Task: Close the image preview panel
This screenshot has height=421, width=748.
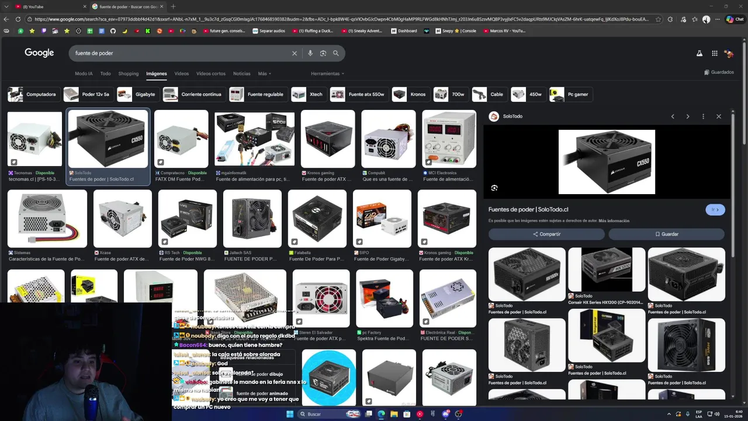Action: [719, 116]
